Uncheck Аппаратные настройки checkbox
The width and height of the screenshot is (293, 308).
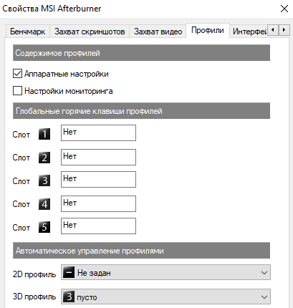[x=17, y=74]
